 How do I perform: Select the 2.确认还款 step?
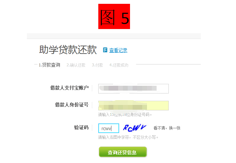pyautogui.click(x=76, y=65)
